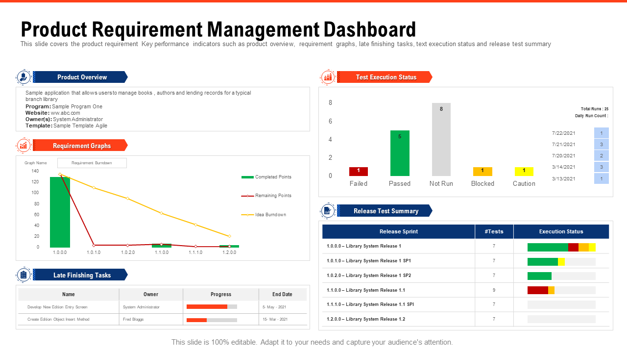Select the Completed Points legend marker
Image resolution: width=627 pixels, height=353 pixels.
click(247, 177)
